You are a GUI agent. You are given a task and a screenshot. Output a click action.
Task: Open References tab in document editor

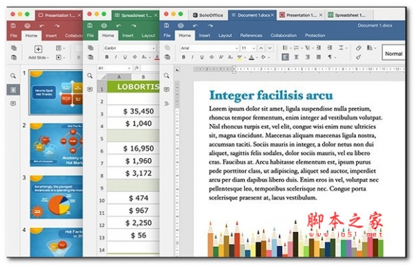click(251, 35)
